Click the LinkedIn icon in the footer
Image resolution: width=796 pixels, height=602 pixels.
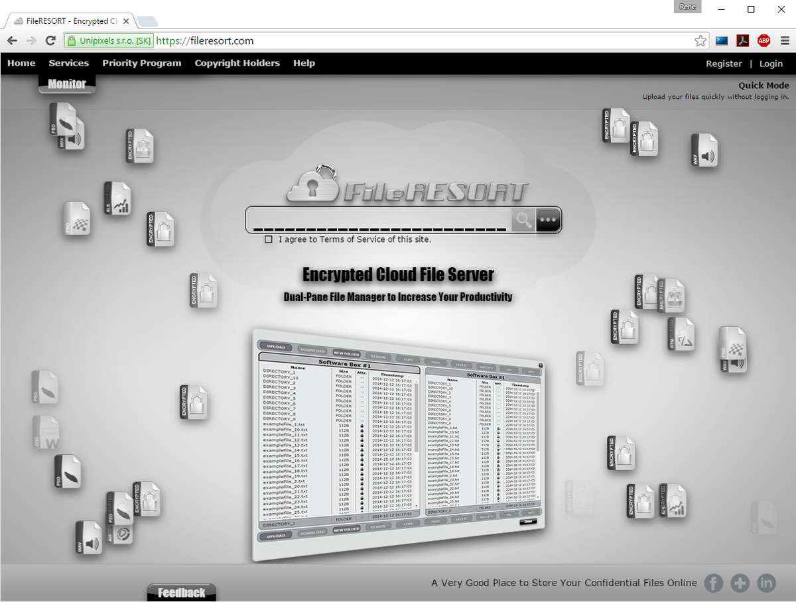point(766,583)
